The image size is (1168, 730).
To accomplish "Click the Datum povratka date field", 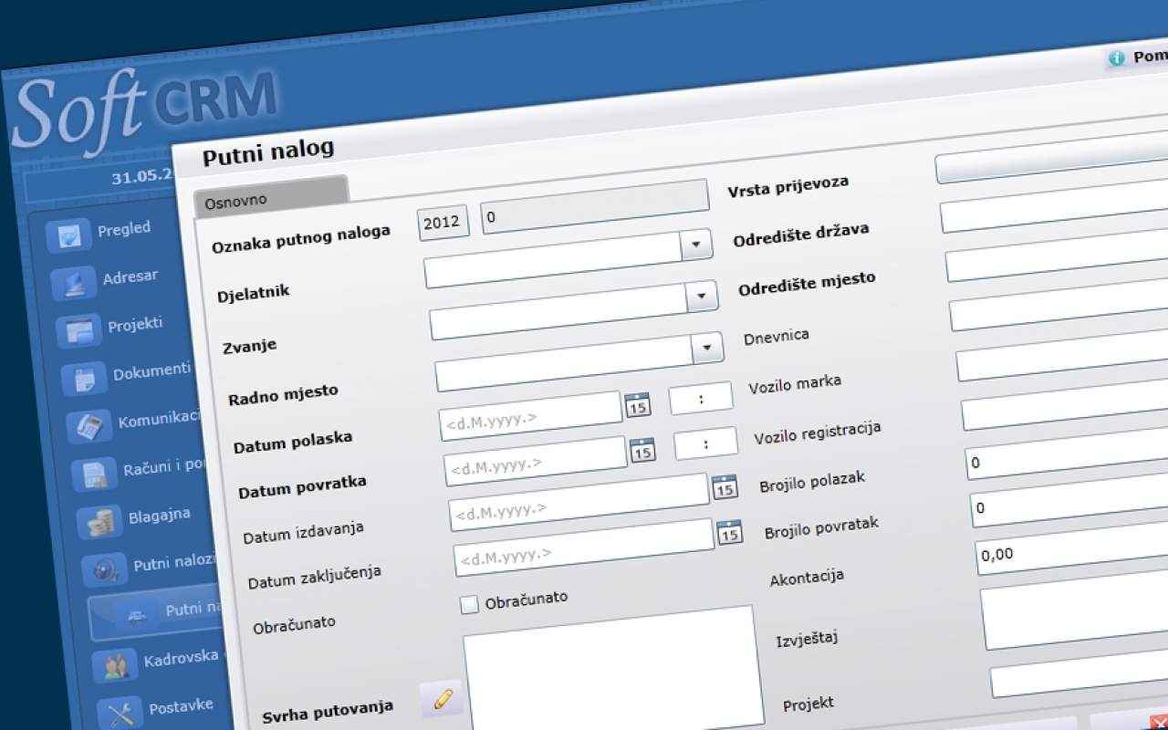I will pyautogui.click(x=536, y=461).
